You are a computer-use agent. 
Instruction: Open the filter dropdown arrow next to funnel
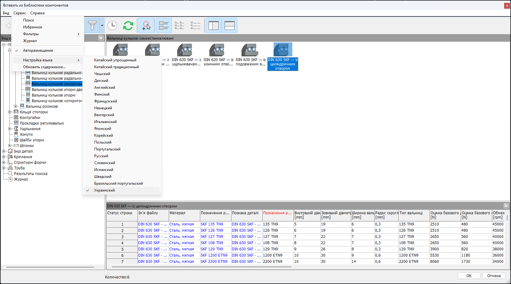[102, 26]
